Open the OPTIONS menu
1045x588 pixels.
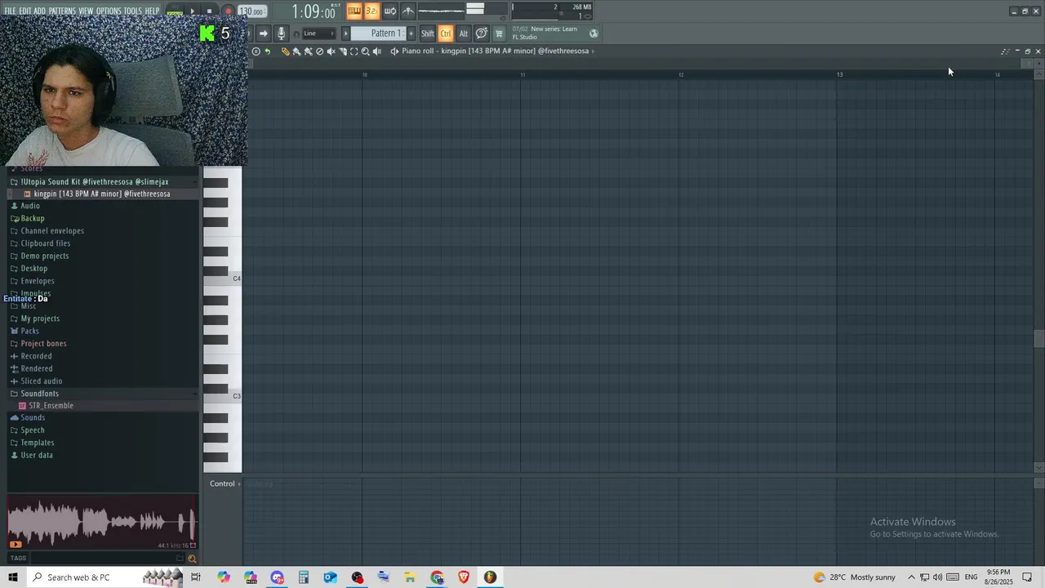click(x=109, y=11)
